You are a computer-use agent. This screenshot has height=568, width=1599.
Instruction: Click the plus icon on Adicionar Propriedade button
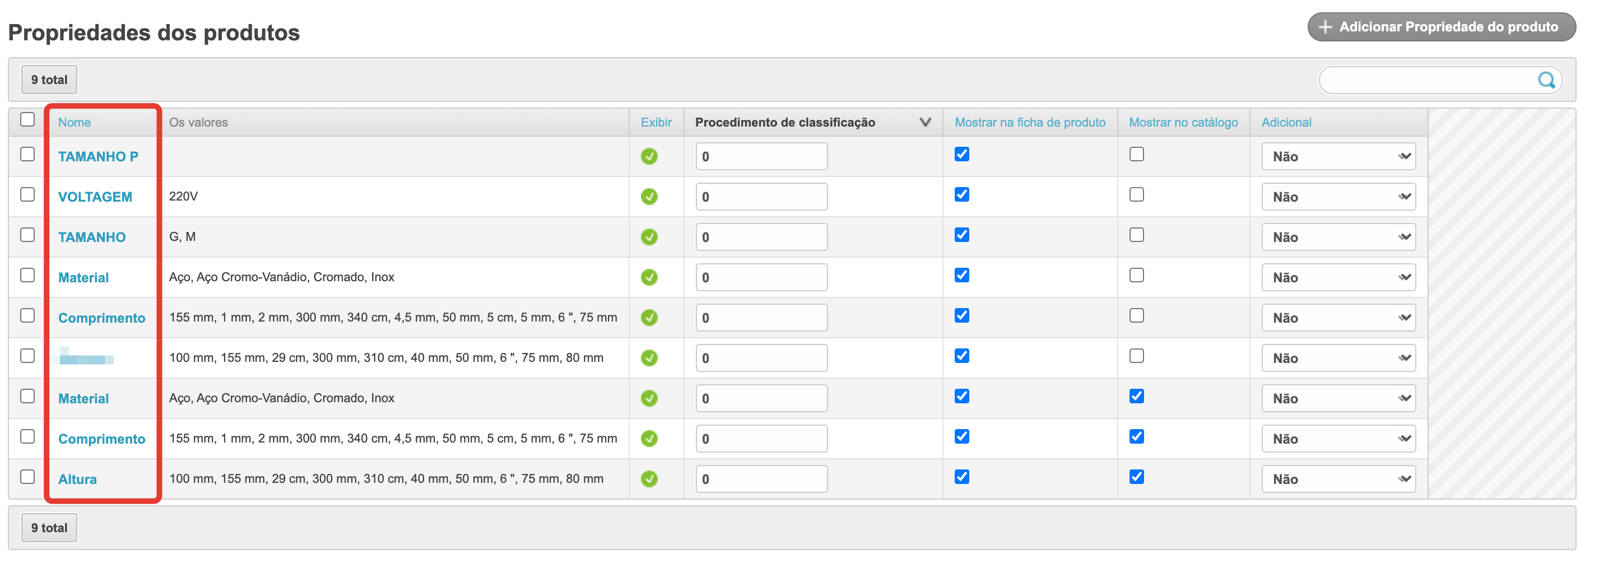point(1325,27)
